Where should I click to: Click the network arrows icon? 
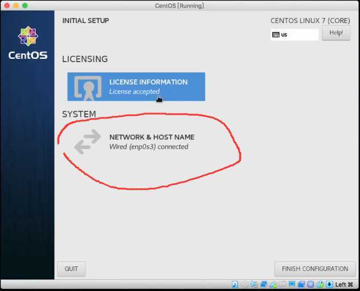(x=88, y=141)
